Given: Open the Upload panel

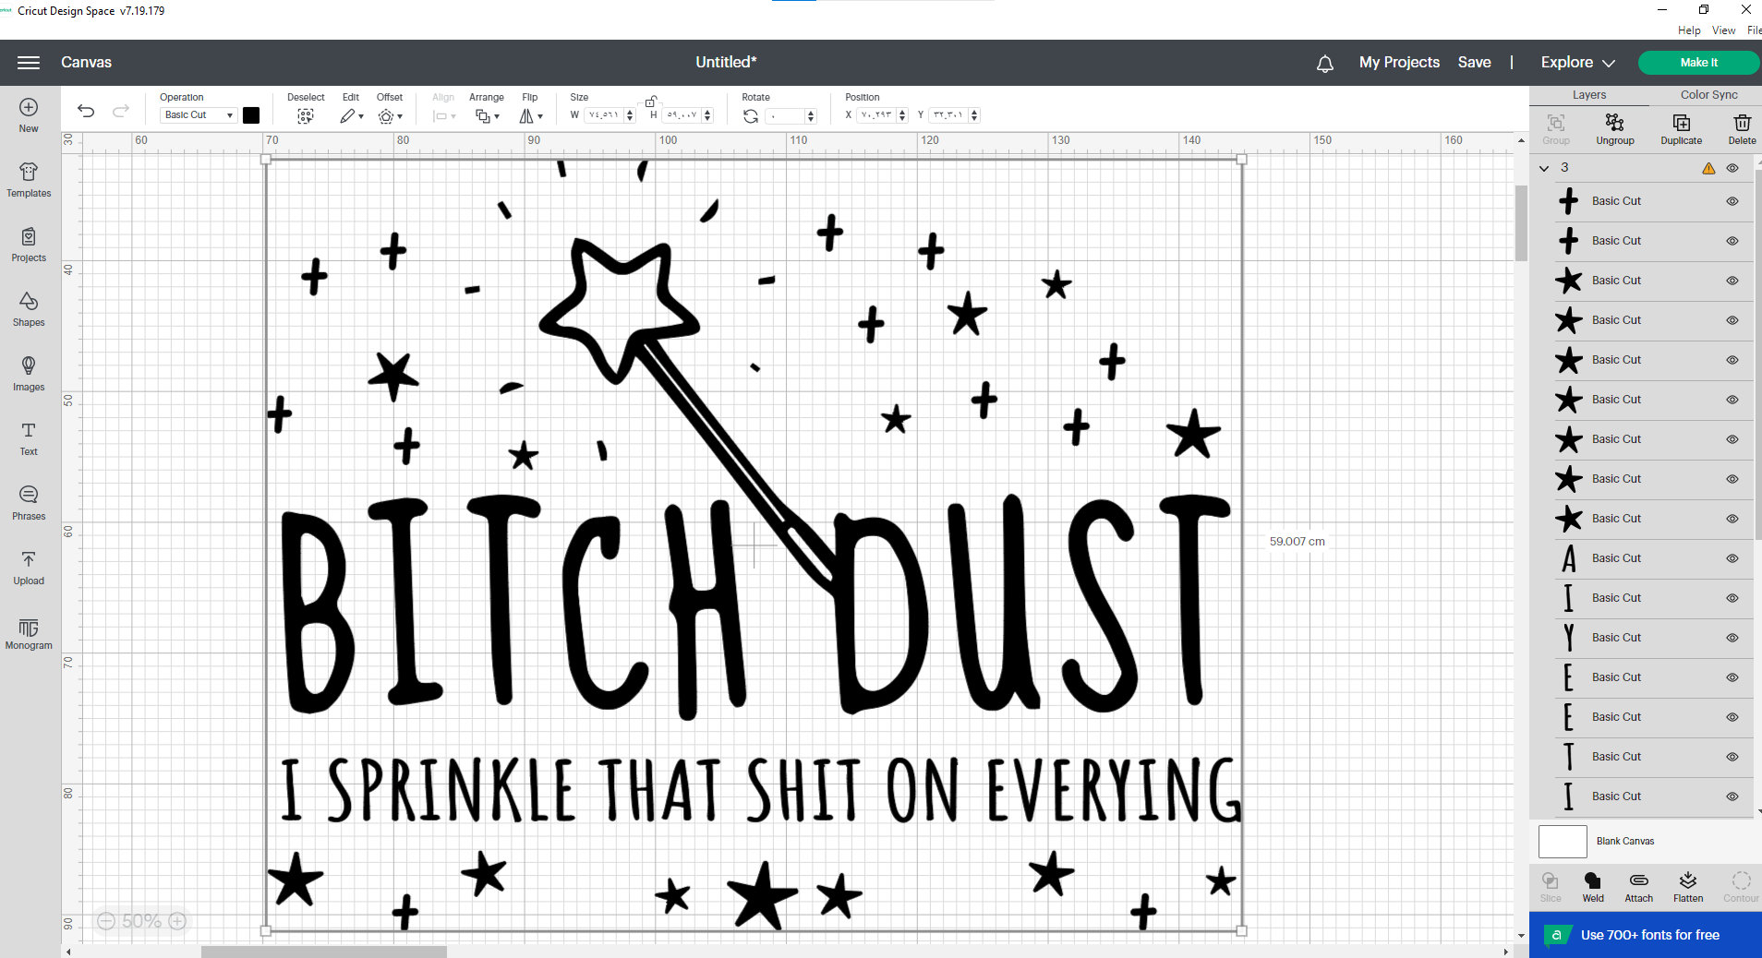Looking at the screenshot, I should (x=28, y=568).
